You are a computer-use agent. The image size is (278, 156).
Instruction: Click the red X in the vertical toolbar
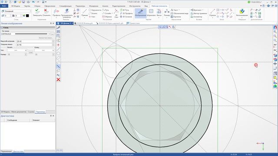[58, 80]
